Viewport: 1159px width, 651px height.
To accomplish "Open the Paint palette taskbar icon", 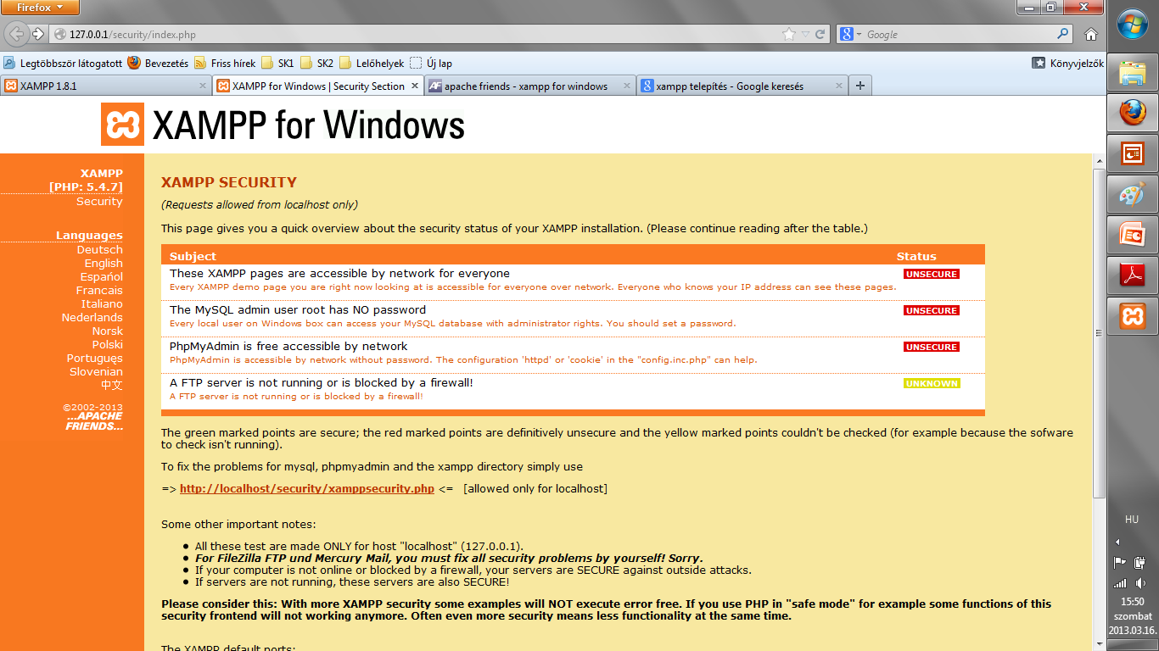I will (x=1133, y=195).
